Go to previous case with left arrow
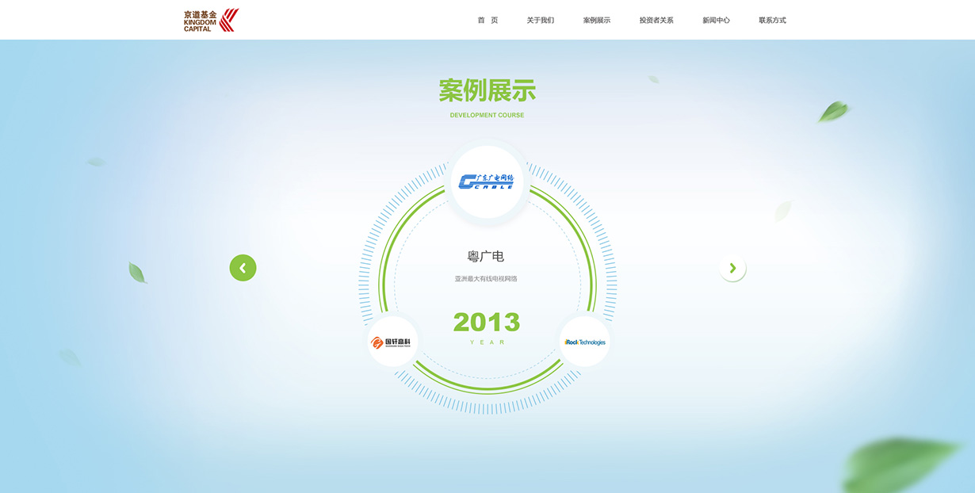This screenshot has width=975, height=493. tap(243, 268)
